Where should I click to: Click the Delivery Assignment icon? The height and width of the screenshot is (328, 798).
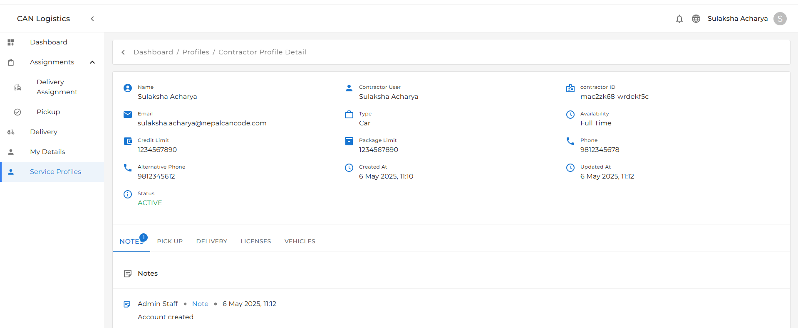17,87
